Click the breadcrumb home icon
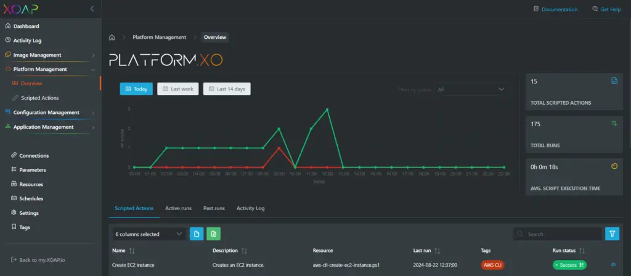Screen dimensions: 631x276 tap(112, 38)
